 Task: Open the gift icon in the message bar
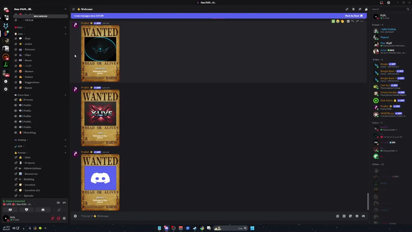[338, 216]
